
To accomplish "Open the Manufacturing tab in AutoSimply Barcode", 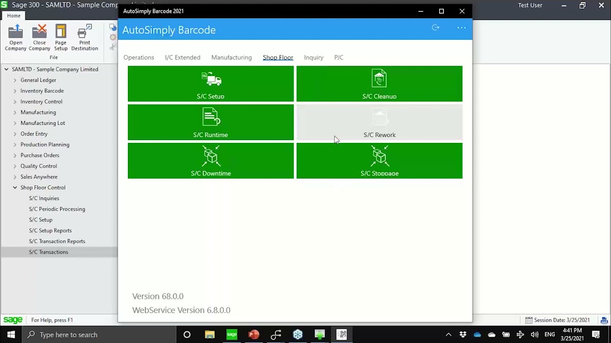I will coord(232,57).
